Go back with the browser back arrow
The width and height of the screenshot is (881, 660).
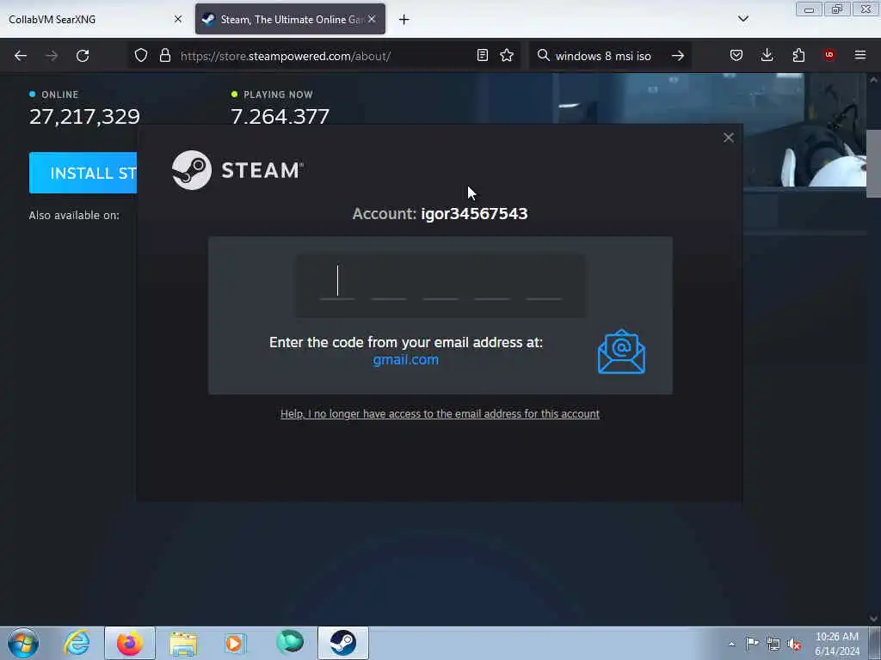(x=21, y=56)
